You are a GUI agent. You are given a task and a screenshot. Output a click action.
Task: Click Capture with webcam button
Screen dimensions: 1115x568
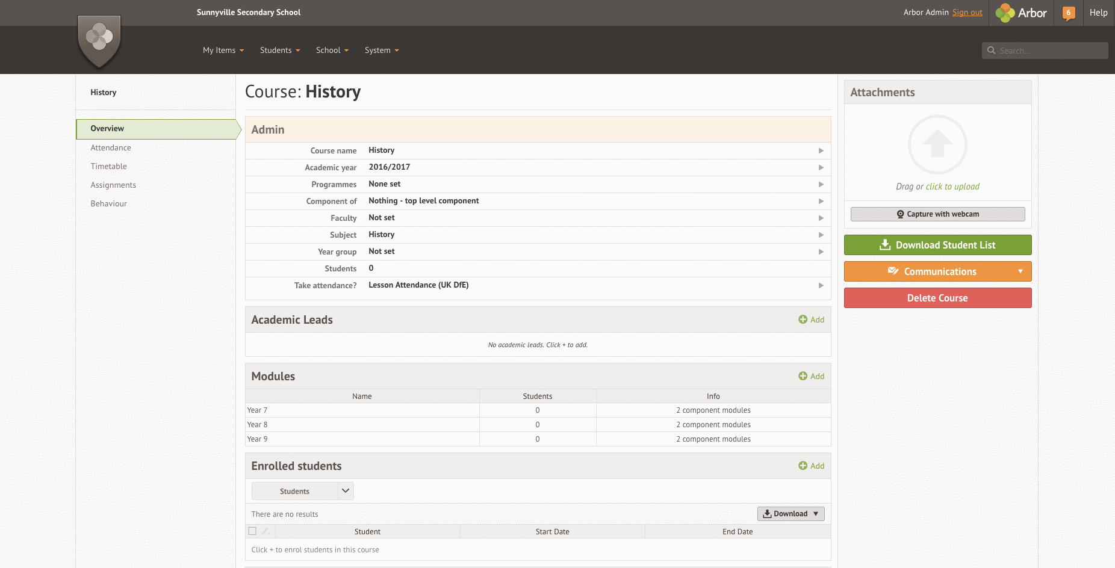coord(937,214)
